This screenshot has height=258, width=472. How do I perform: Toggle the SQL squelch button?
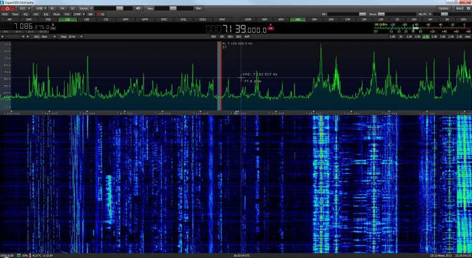tap(46, 14)
